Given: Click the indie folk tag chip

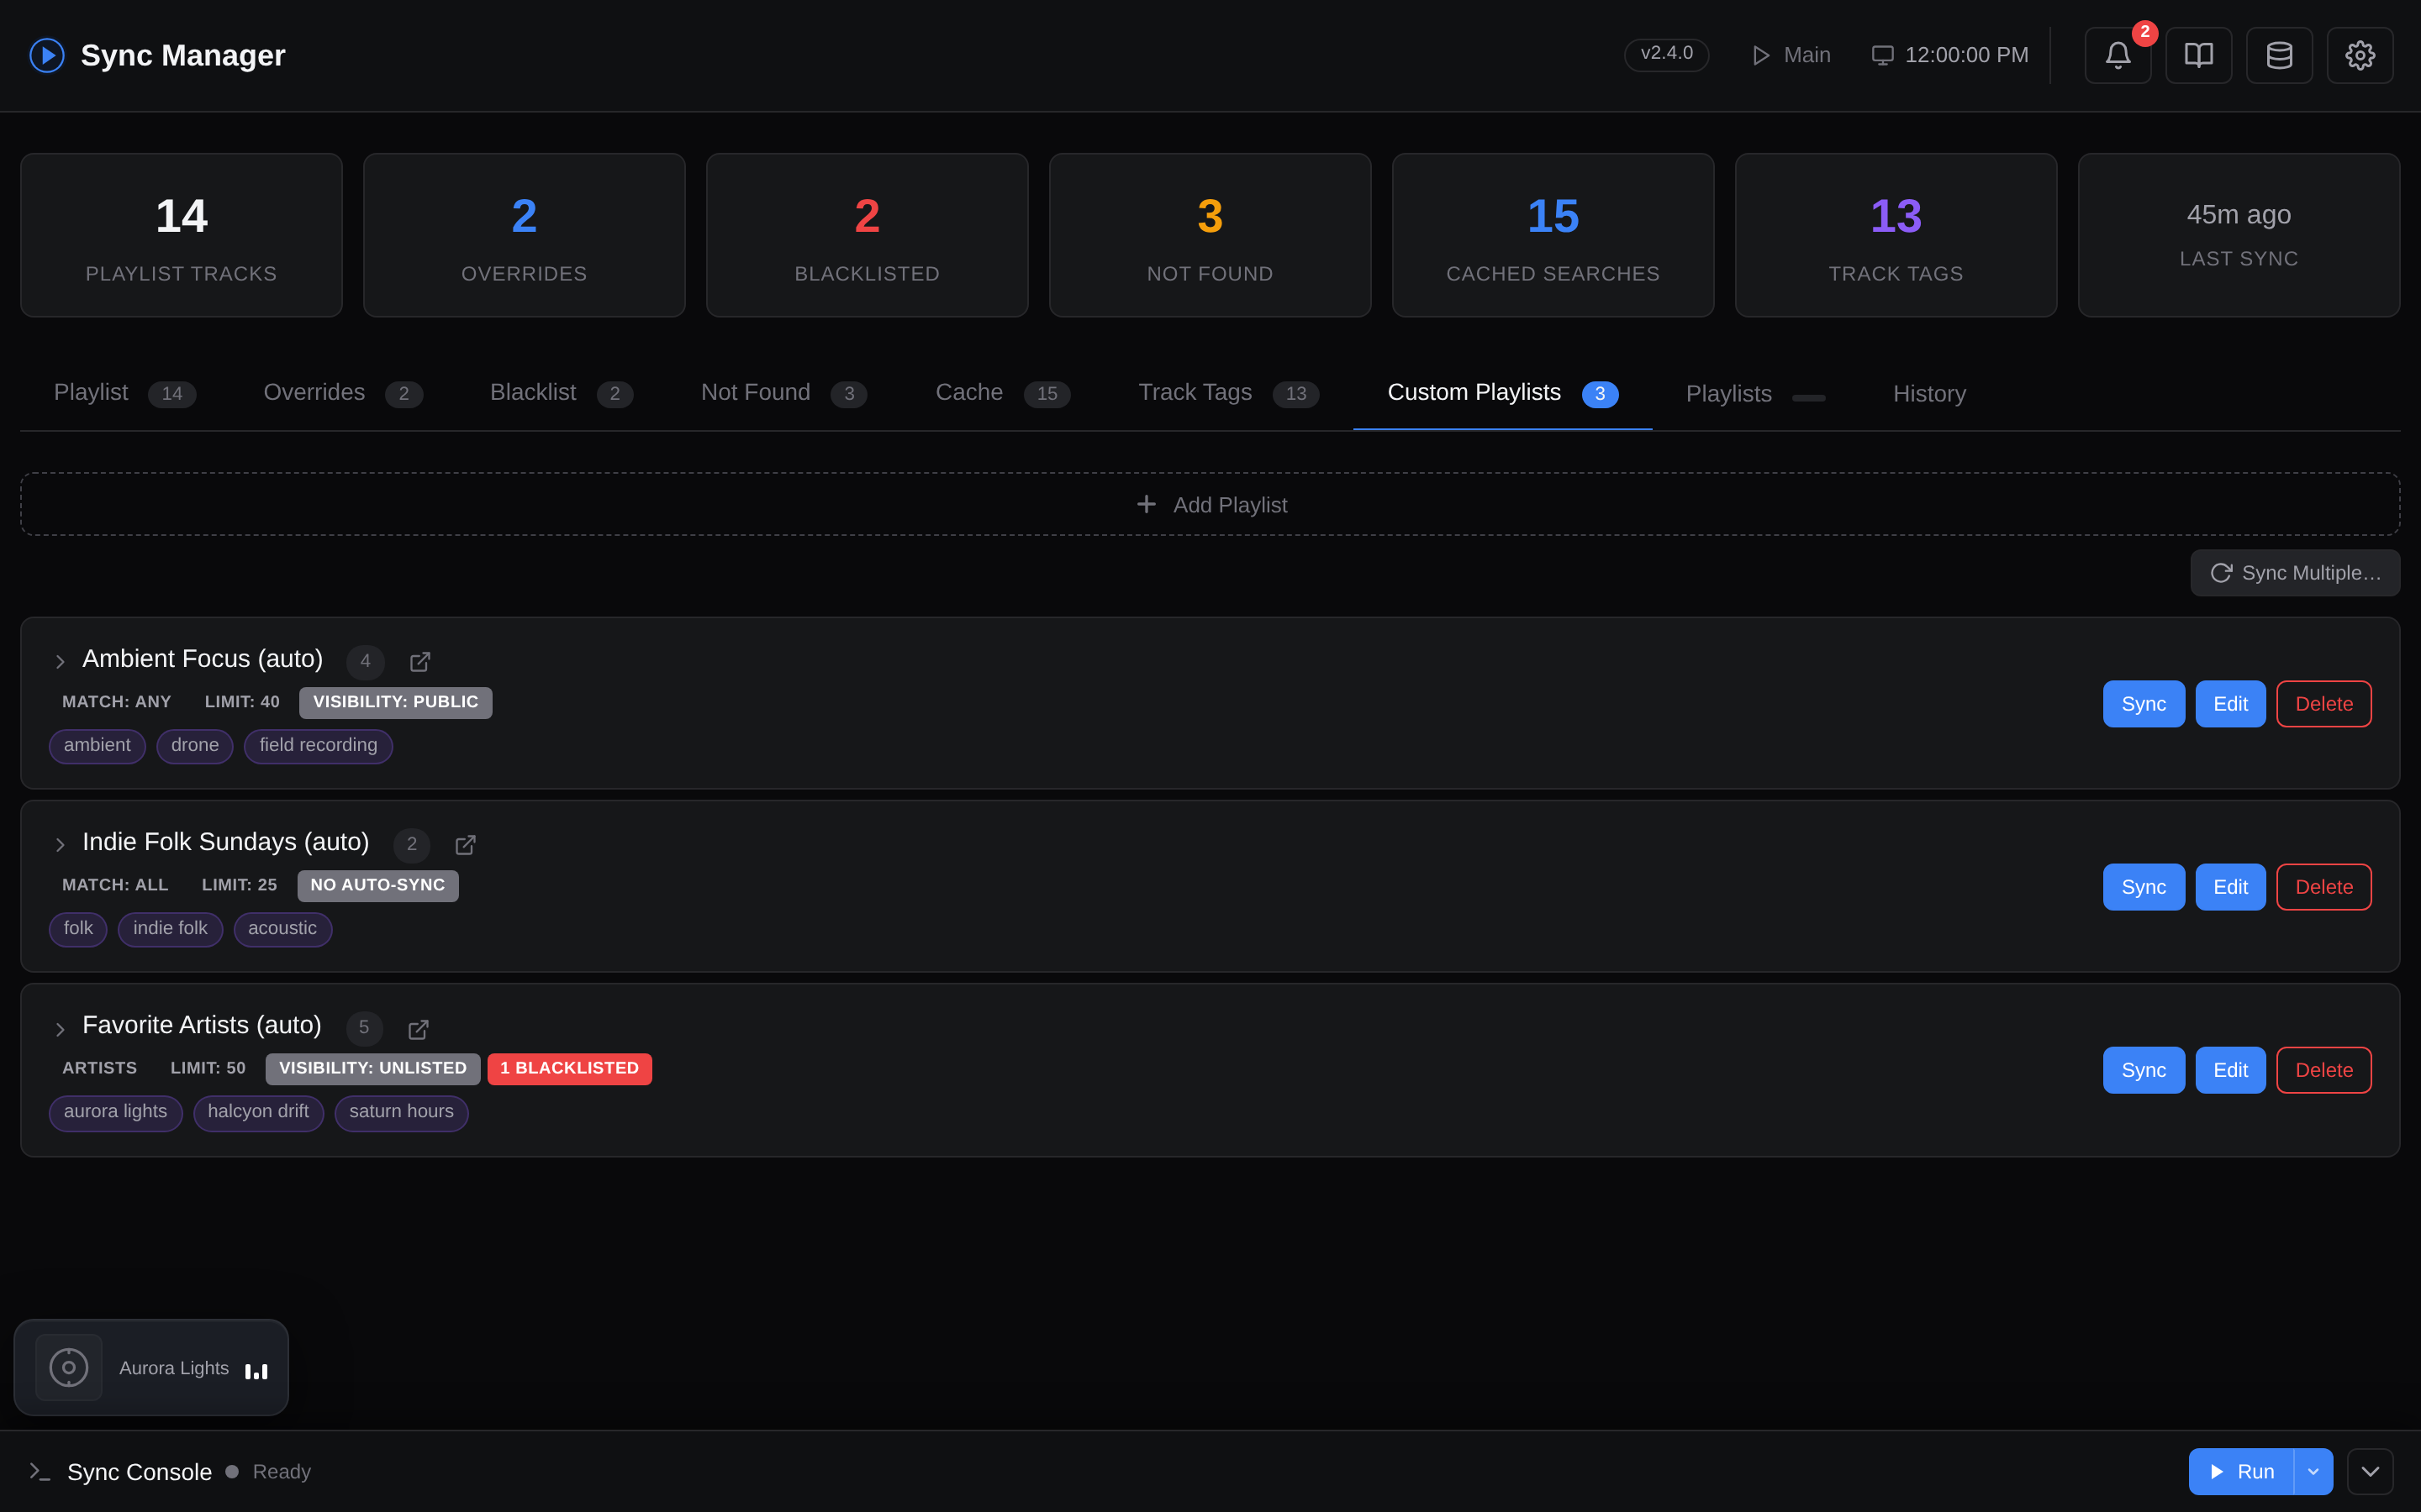Looking at the screenshot, I should click(x=170, y=929).
